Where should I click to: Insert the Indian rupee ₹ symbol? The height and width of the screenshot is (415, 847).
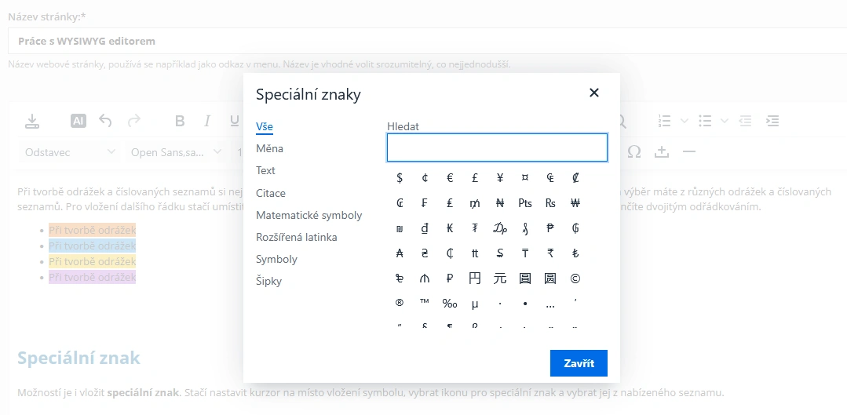coord(550,253)
